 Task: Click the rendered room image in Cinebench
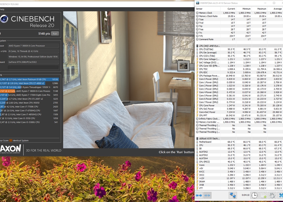pos(129,80)
